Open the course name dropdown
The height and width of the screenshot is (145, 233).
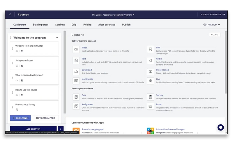click(113, 15)
